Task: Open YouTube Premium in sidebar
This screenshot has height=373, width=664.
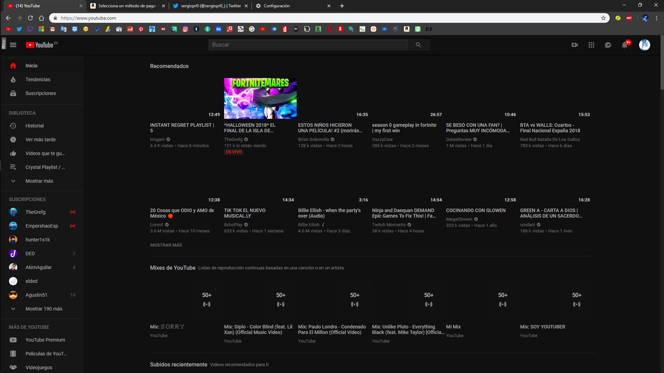Action: 42,340
